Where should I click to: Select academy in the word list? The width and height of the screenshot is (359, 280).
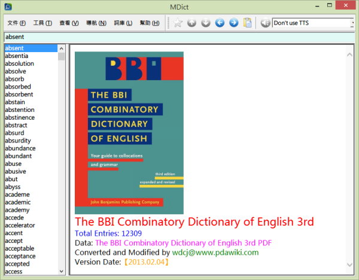[17, 210]
